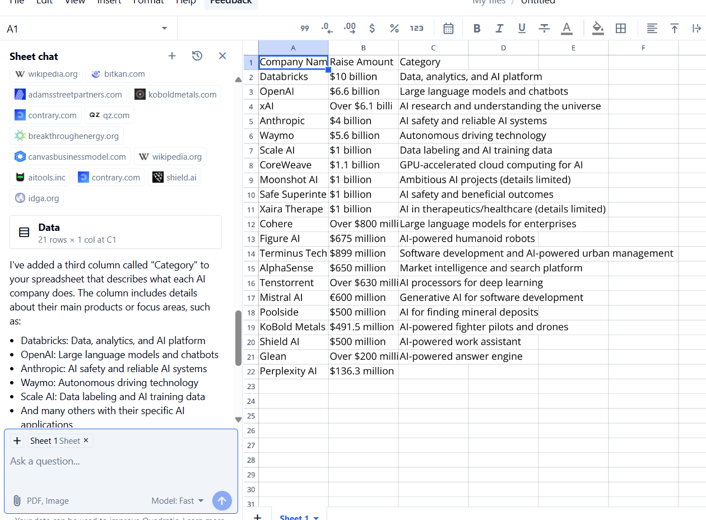Open adamsstreetpartners.com source link
This screenshot has height=520, width=706.
pos(68,94)
